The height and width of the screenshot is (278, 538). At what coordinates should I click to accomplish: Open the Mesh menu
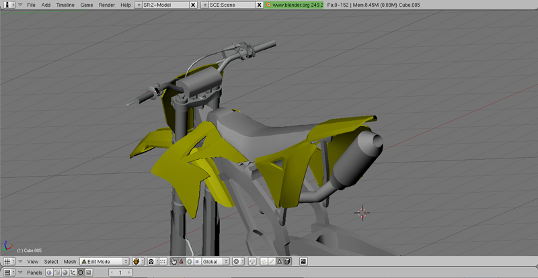pos(70,261)
